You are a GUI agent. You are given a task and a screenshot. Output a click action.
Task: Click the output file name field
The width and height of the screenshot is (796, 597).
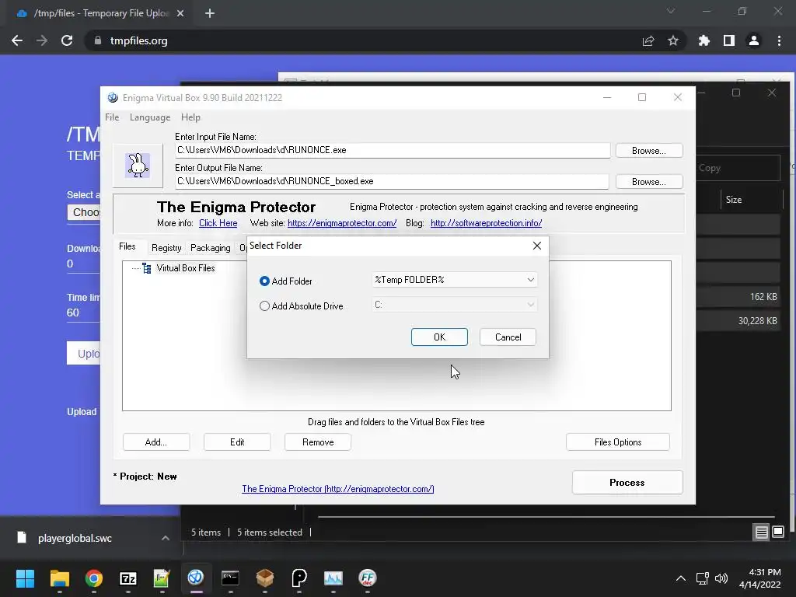pyautogui.click(x=392, y=181)
